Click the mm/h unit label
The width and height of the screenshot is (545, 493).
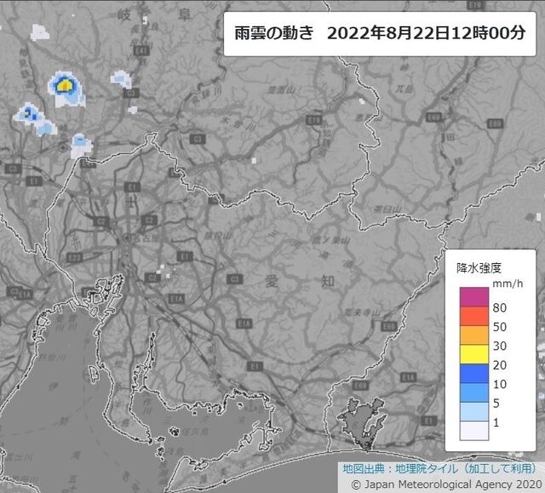click(x=508, y=284)
